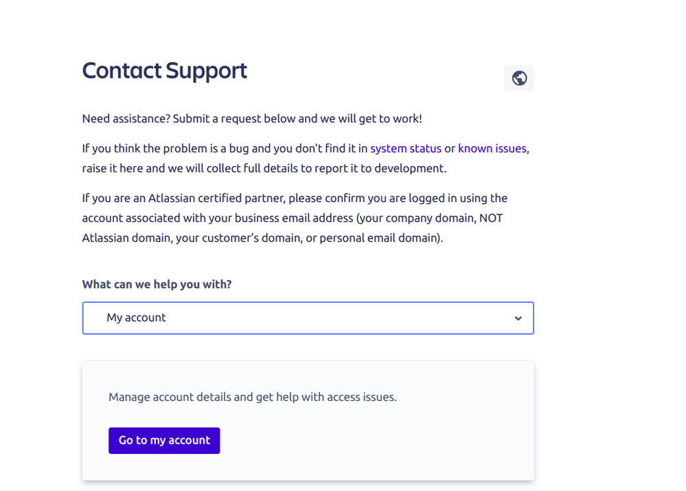Follow the known issues link

pos(492,149)
